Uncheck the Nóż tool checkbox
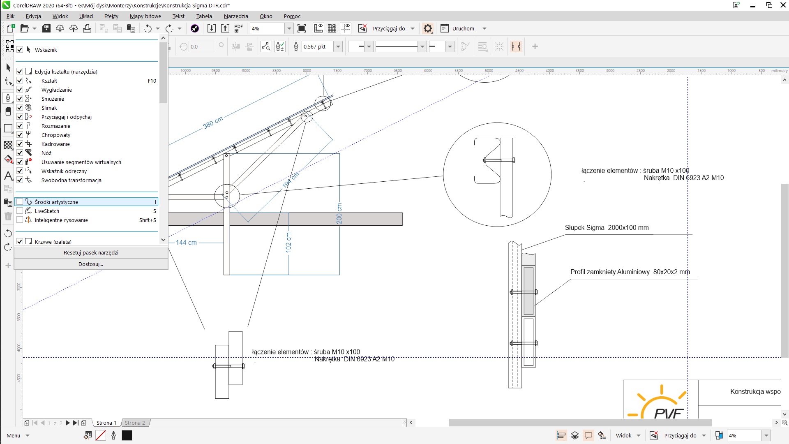Image resolution: width=789 pixels, height=444 pixels. tap(20, 153)
